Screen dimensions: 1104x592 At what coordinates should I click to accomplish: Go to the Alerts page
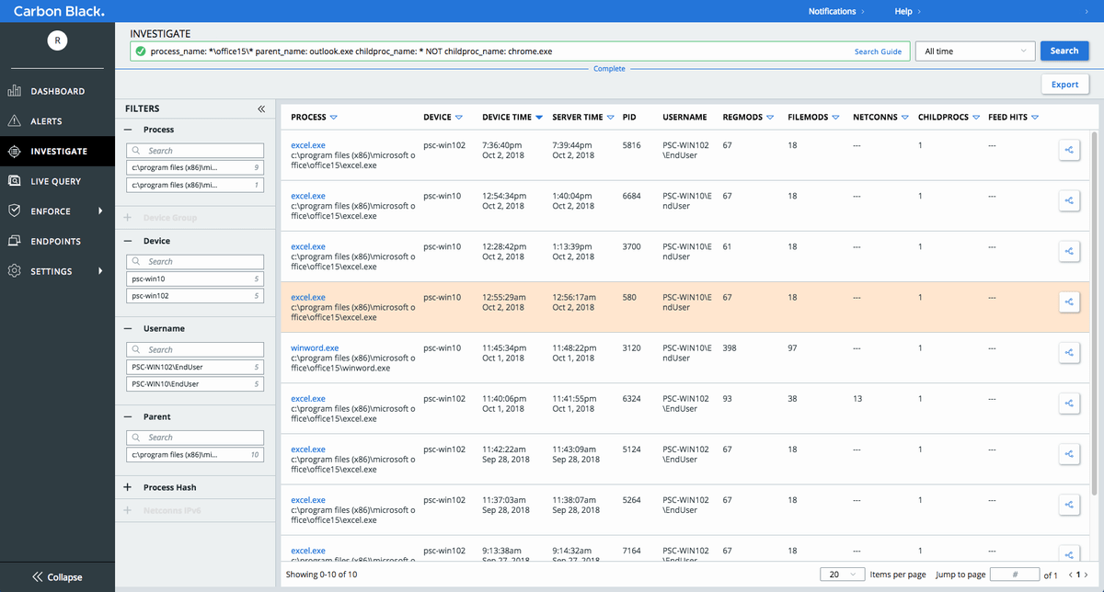pos(47,121)
